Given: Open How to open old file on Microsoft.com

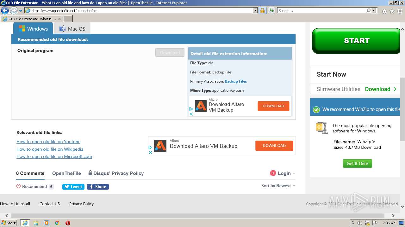Looking at the screenshot, I should [54, 156].
